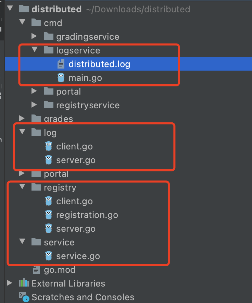Expand the registryservice folder
Image resolution: width=252 pixels, height=303 pixels.
point(34,105)
